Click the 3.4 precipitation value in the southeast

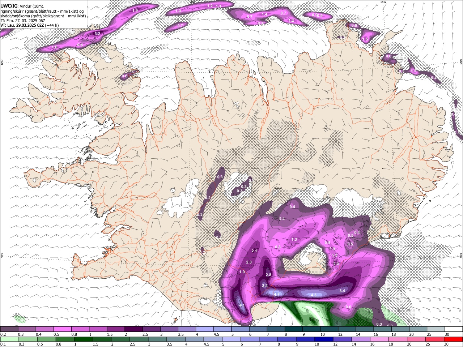[342, 291]
